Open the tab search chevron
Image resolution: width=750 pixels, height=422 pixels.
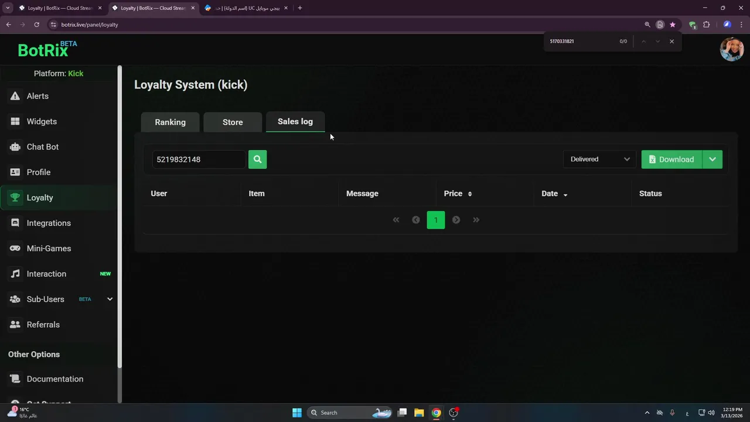pos(8,8)
